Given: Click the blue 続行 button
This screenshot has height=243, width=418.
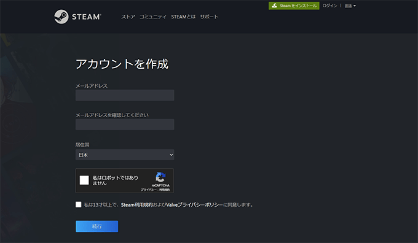Looking at the screenshot, I should pos(97,226).
